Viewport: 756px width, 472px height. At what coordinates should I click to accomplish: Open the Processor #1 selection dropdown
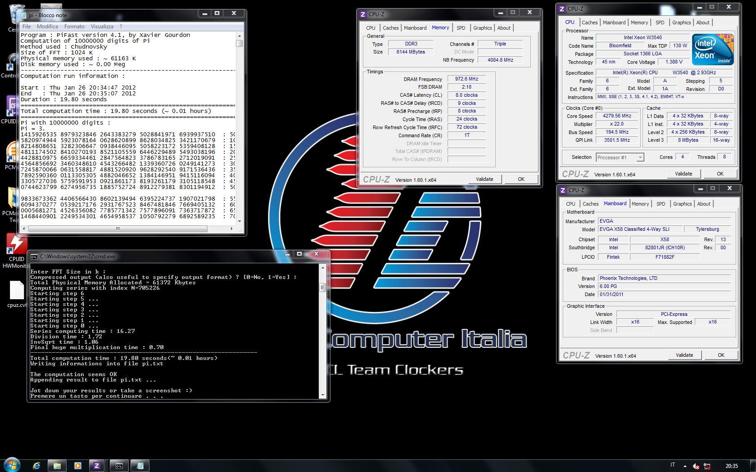[x=620, y=157]
